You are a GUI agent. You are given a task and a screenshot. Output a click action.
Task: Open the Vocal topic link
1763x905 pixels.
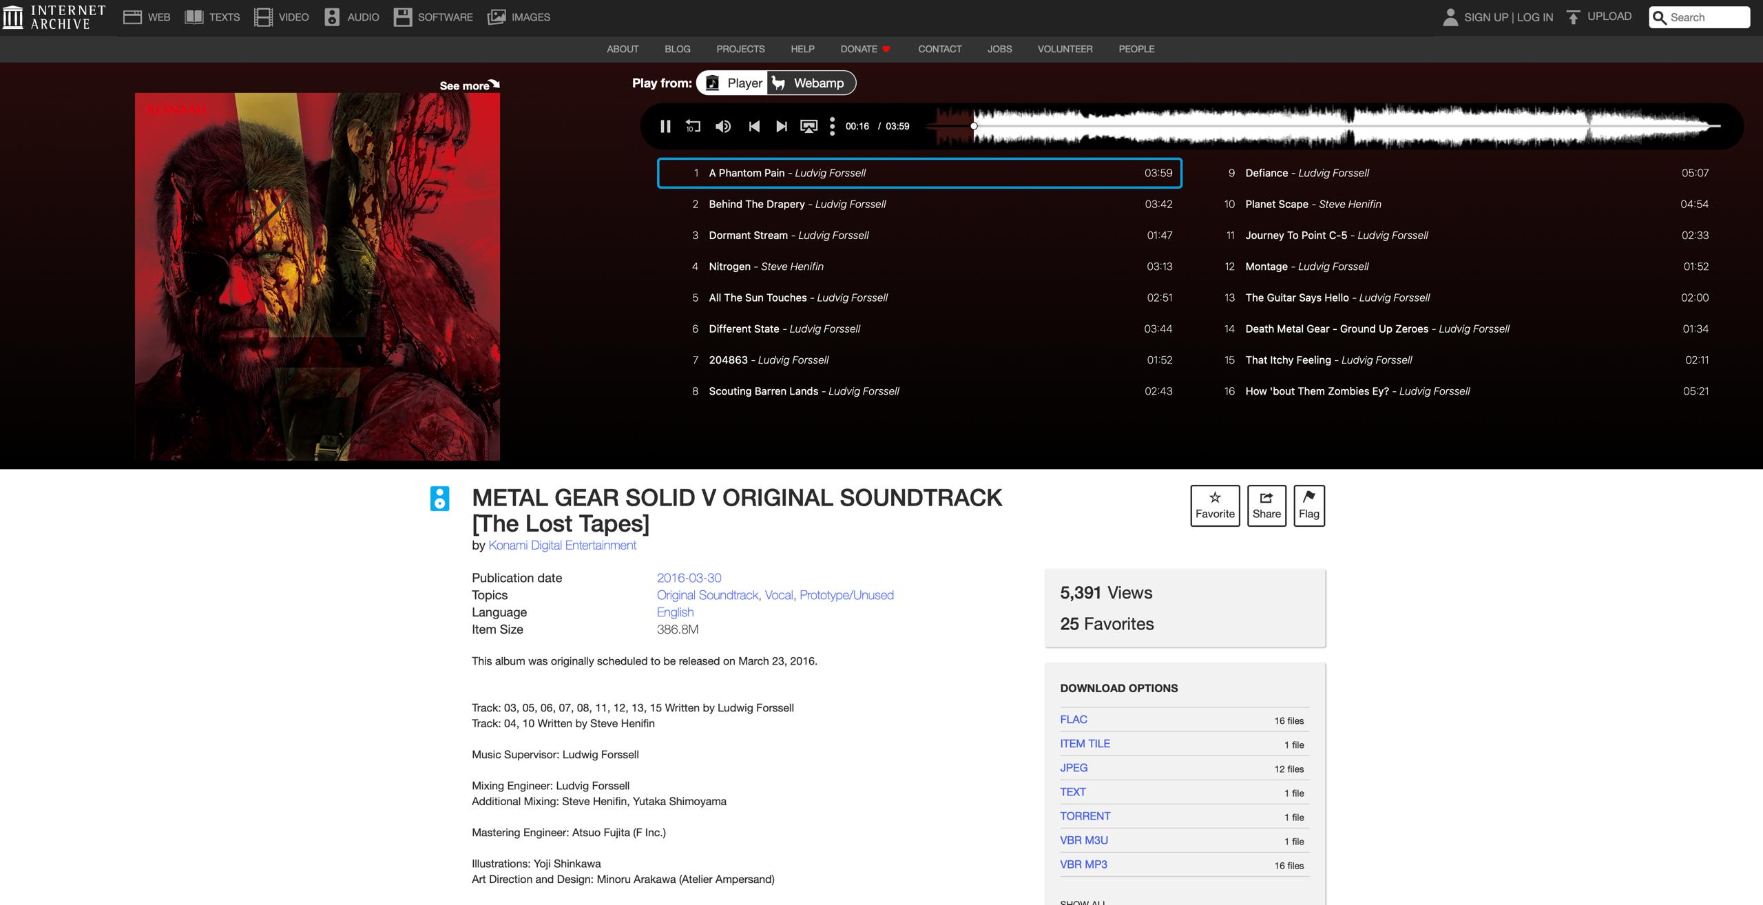[x=779, y=595]
